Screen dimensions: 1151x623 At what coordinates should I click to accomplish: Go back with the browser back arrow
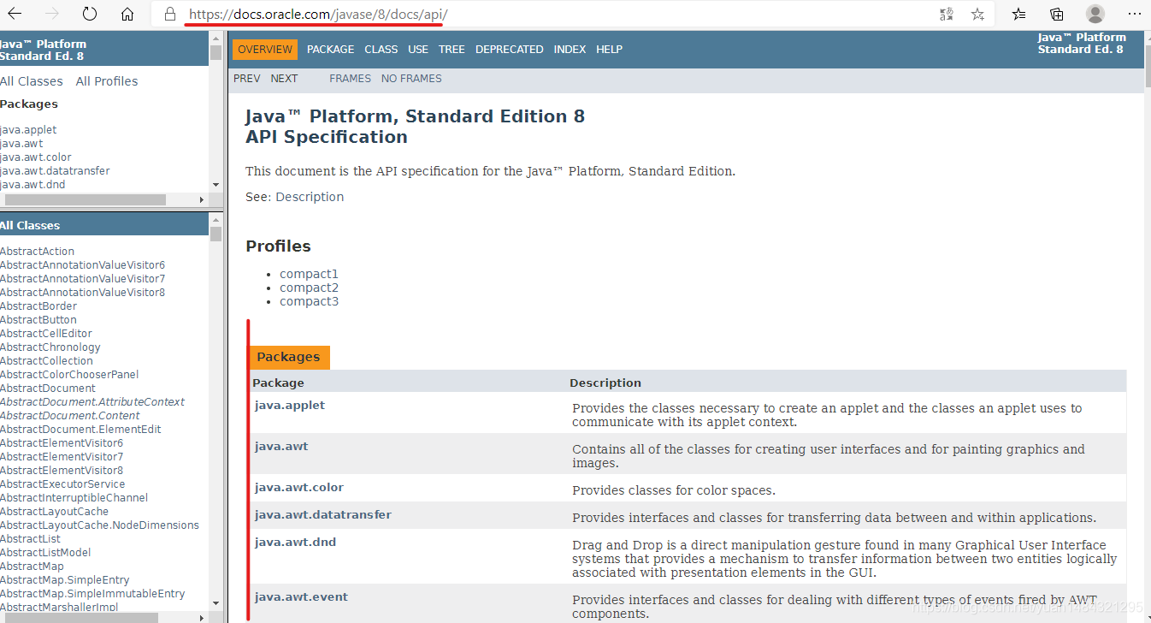coord(16,15)
